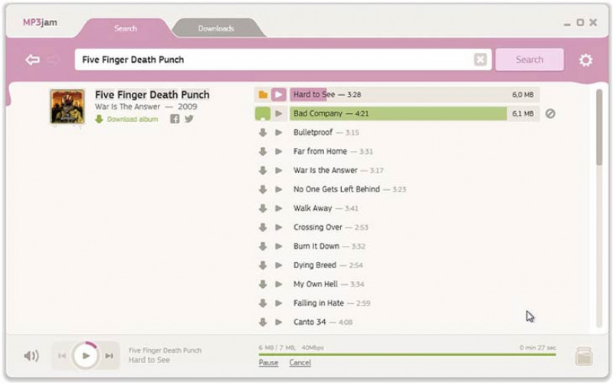Select the Dying Breed track title
This screenshot has height=383, width=613.
pyautogui.click(x=315, y=265)
